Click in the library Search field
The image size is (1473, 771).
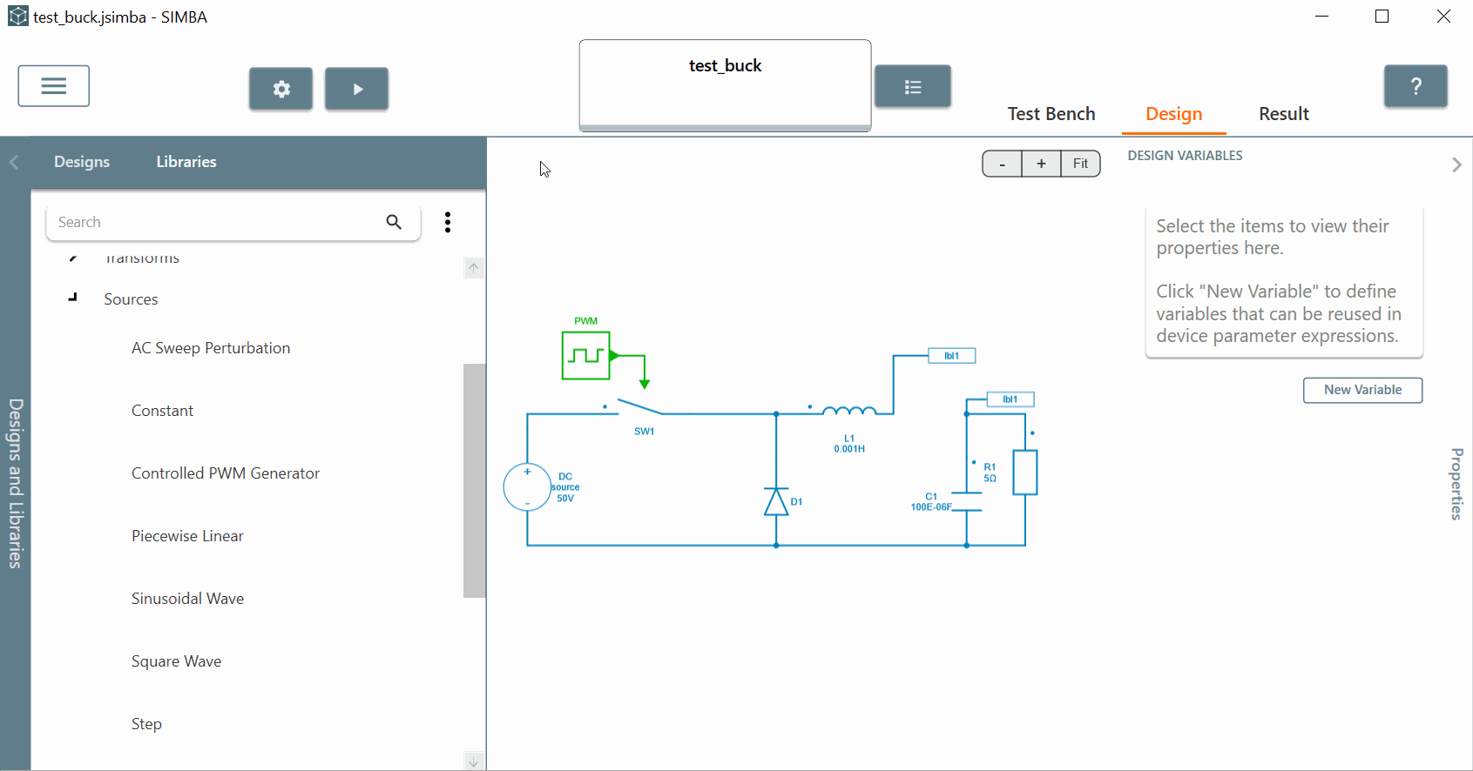coord(213,222)
